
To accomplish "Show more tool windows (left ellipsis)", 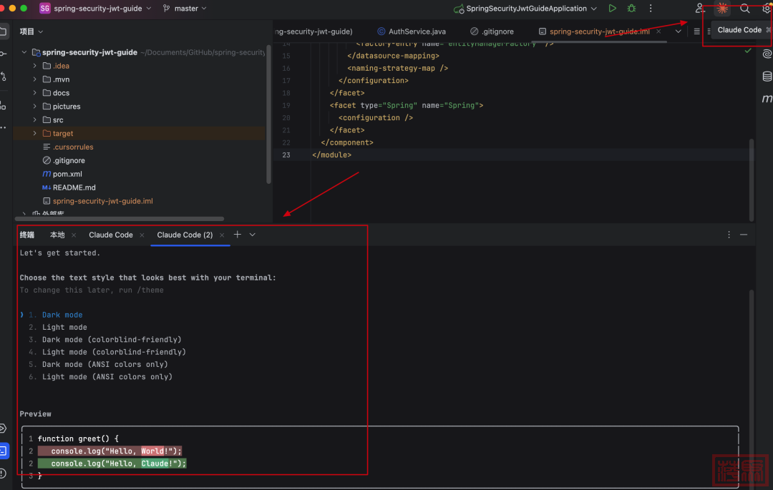I will [3, 127].
